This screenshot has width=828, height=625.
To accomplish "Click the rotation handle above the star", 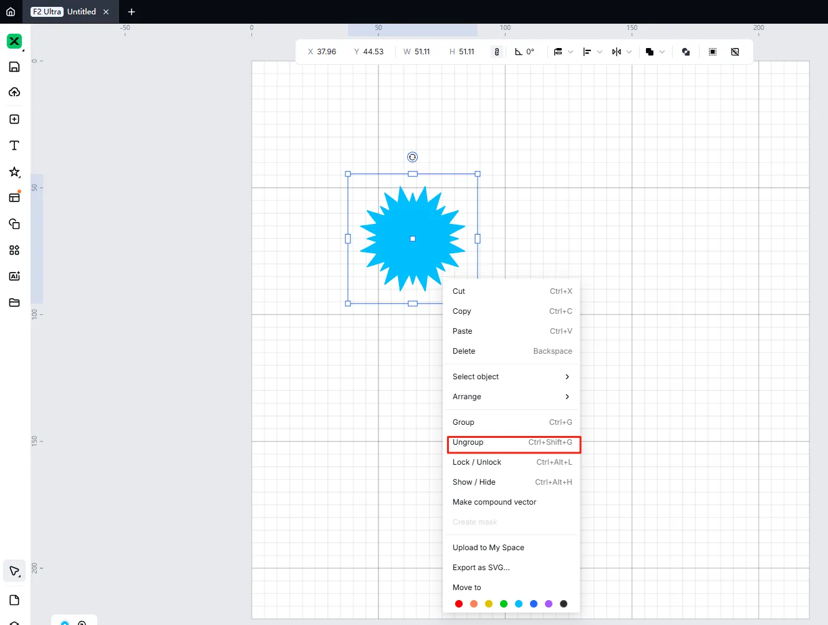I will [412, 157].
